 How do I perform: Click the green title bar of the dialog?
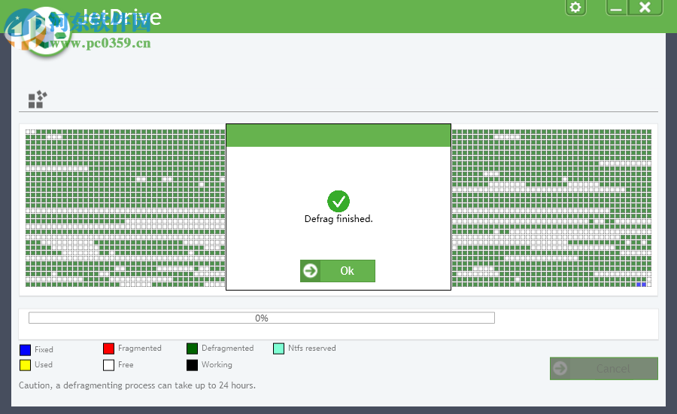coord(338,135)
